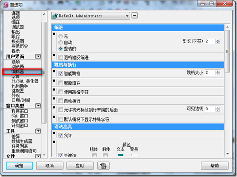The width and height of the screenshot is (237, 177).
Task: Enable 退格键反缩进 checkbox
Action: click(61, 57)
